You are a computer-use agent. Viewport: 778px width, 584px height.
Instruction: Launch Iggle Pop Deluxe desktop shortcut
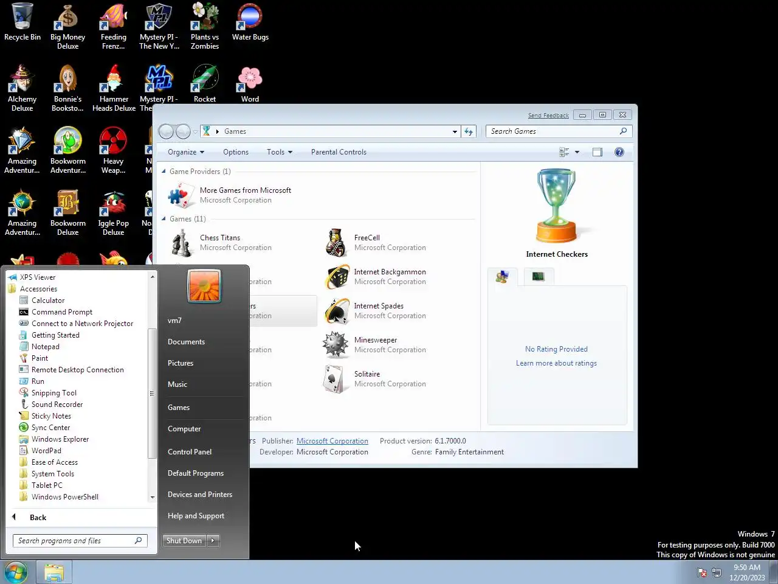tap(114, 213)
